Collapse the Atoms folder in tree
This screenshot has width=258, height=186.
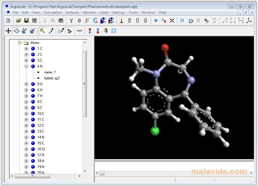(20, 43)
